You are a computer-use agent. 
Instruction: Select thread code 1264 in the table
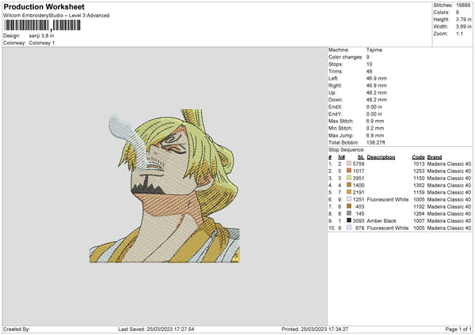[419, 214]
